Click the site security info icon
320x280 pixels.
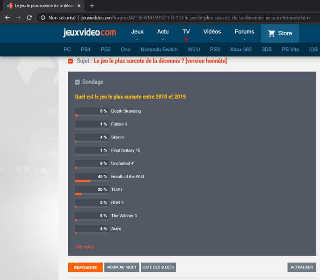point(43,18)
